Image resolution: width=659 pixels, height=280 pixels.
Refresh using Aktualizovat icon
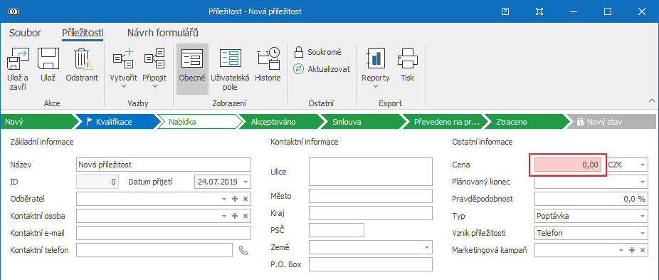(x=298, y=69)
